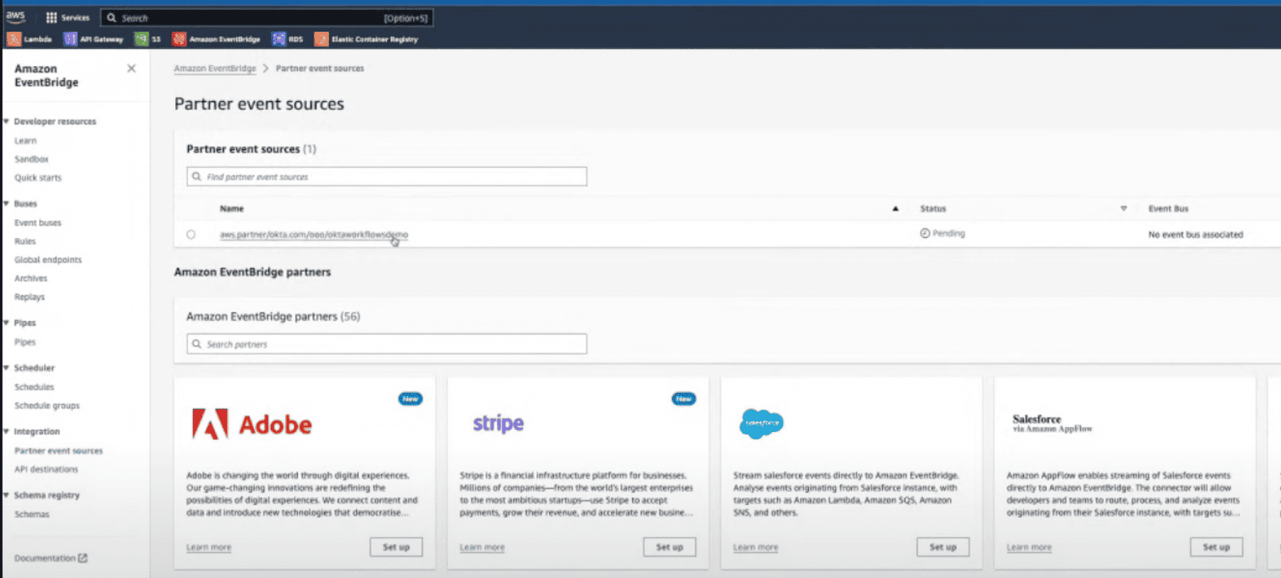Click the top navigation search box

click(267, 18)
